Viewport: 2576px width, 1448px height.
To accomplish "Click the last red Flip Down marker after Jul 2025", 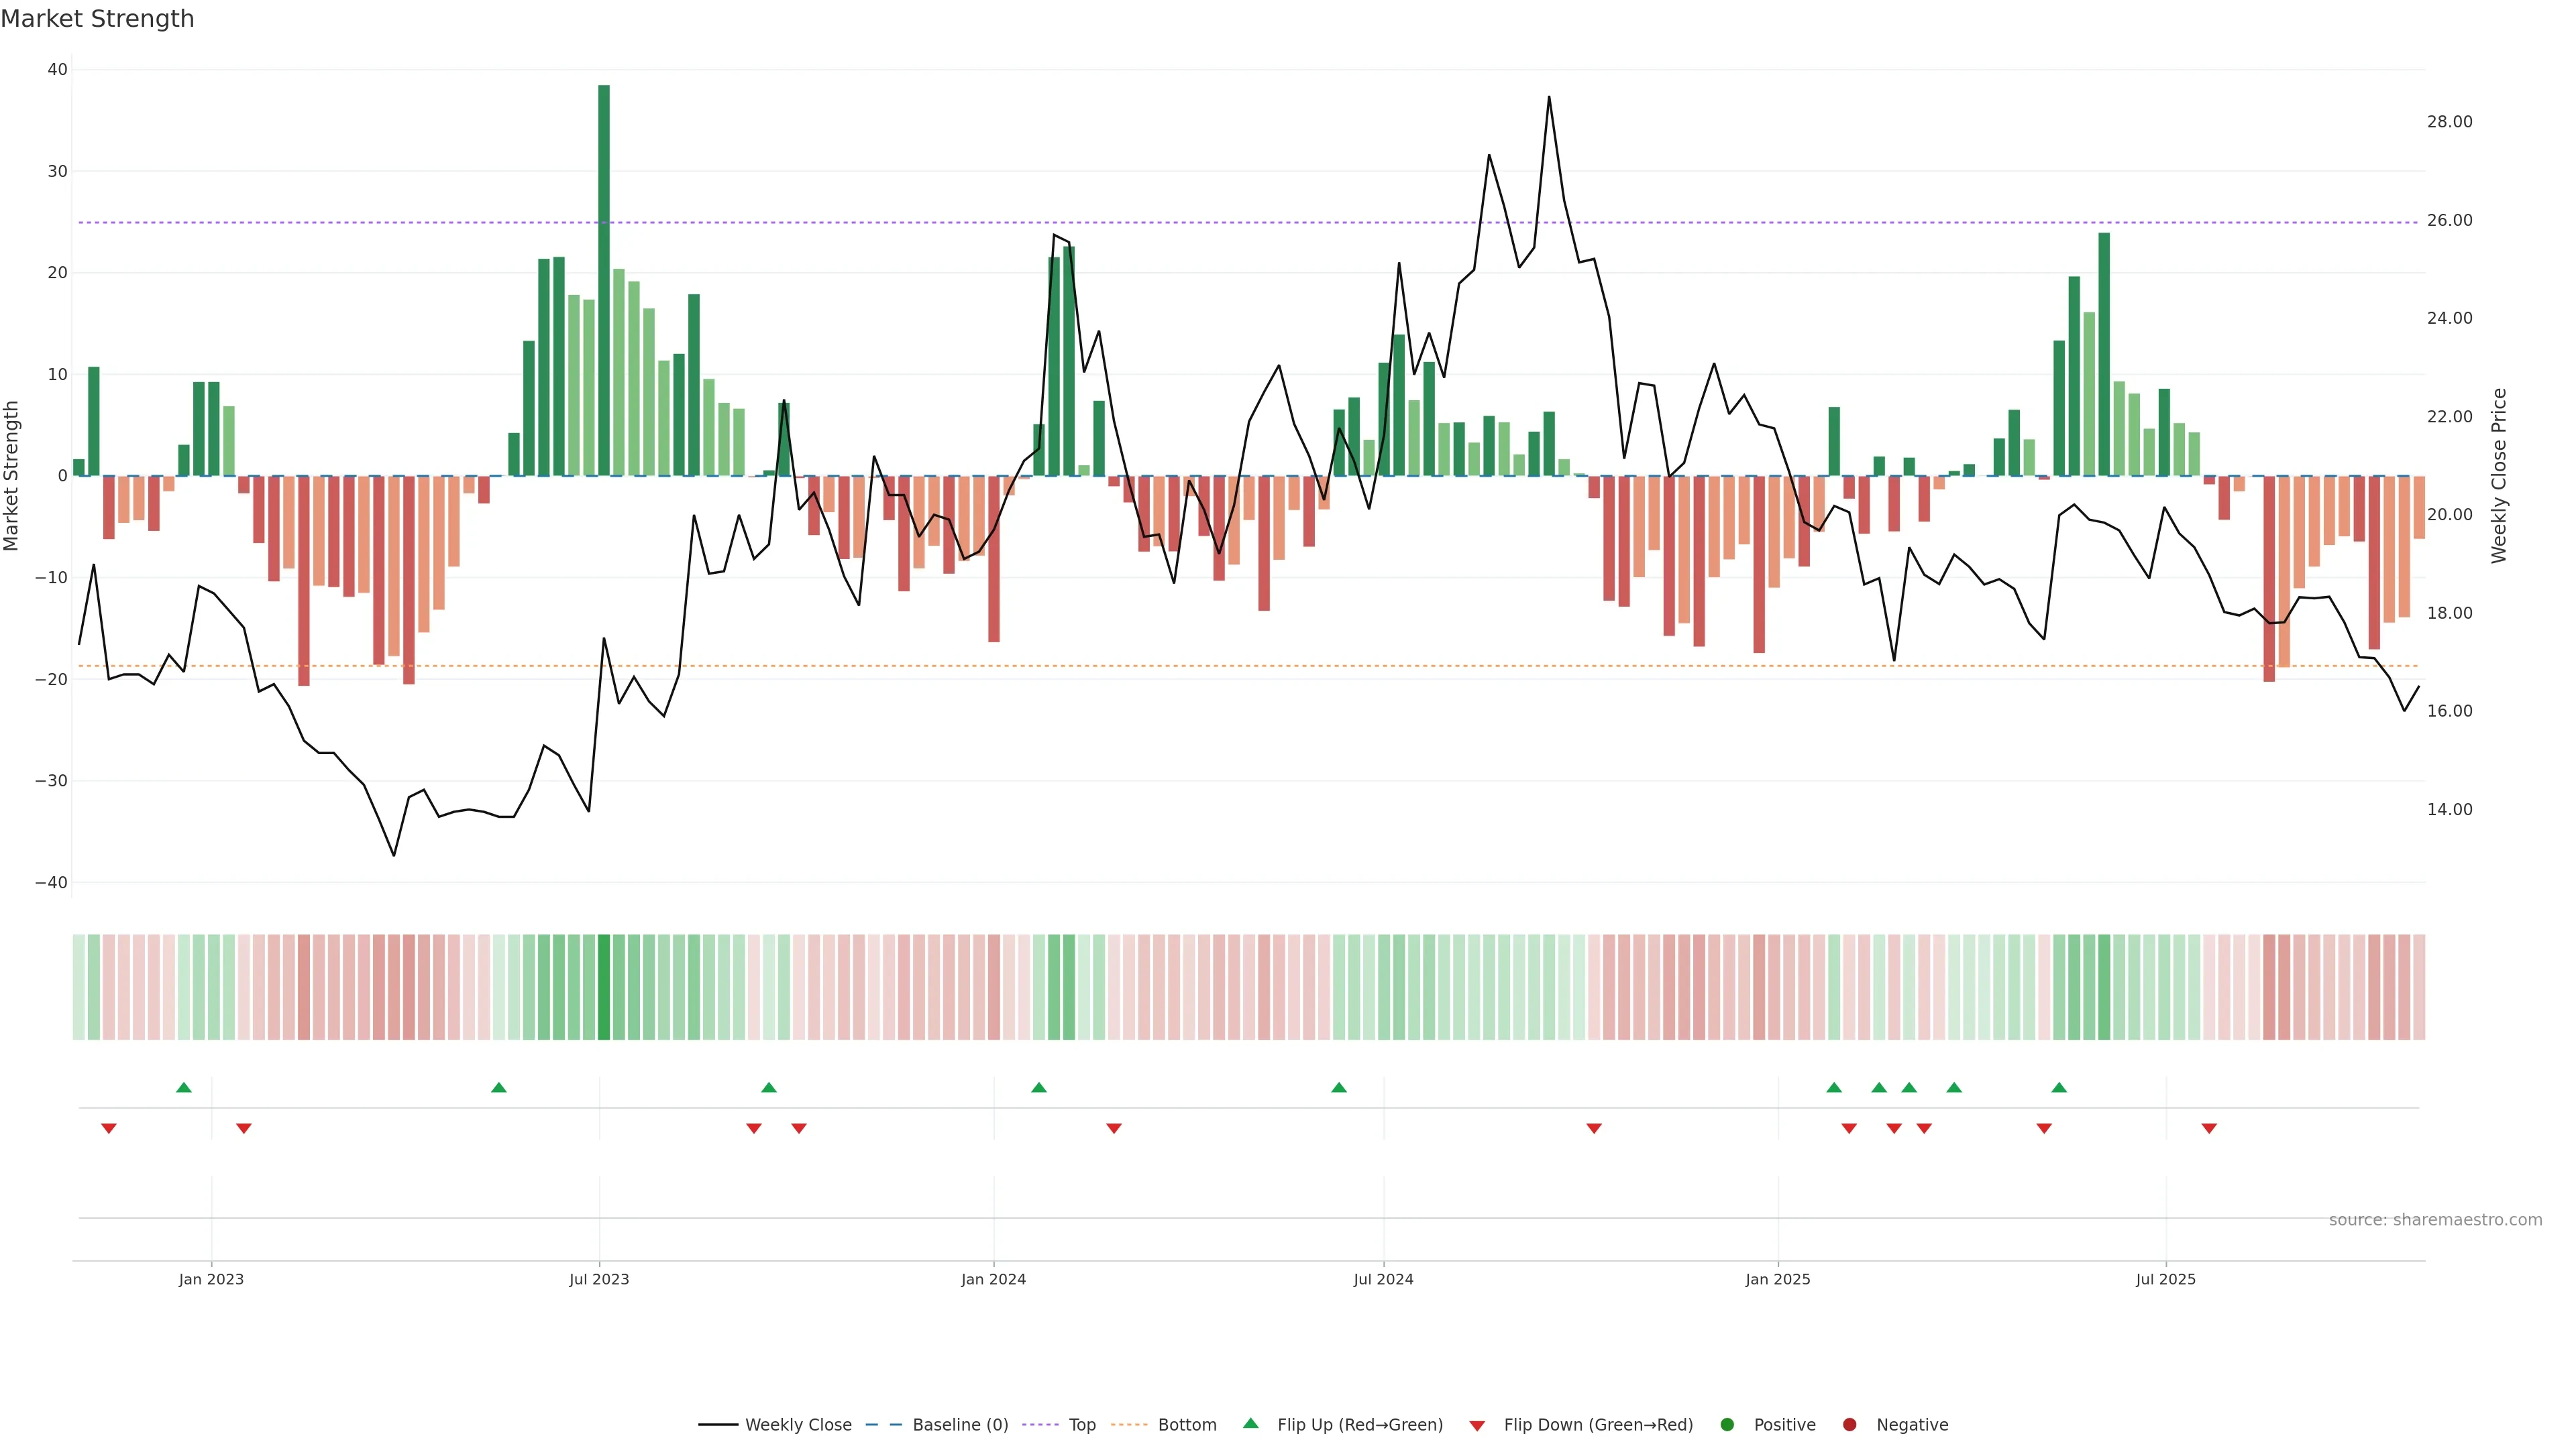I will 2209,1128.
